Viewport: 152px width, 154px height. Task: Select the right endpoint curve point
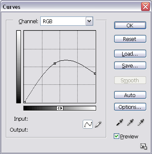95,73
